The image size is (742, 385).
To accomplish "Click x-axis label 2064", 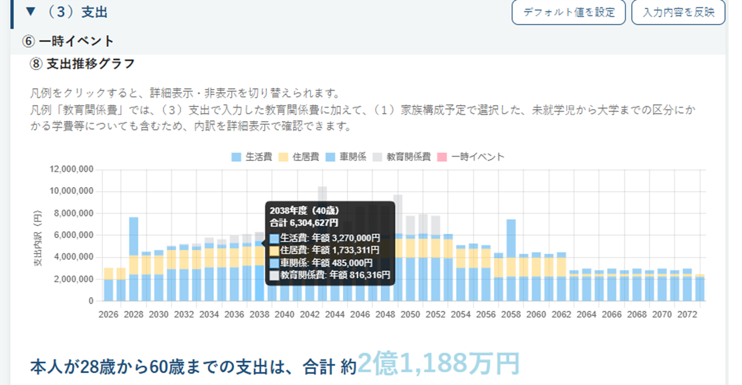I will 586,315.
